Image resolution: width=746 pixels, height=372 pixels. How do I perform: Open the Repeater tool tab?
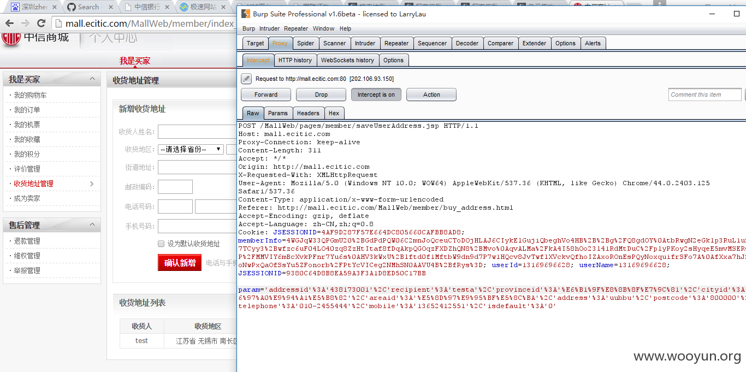point(396,43)
